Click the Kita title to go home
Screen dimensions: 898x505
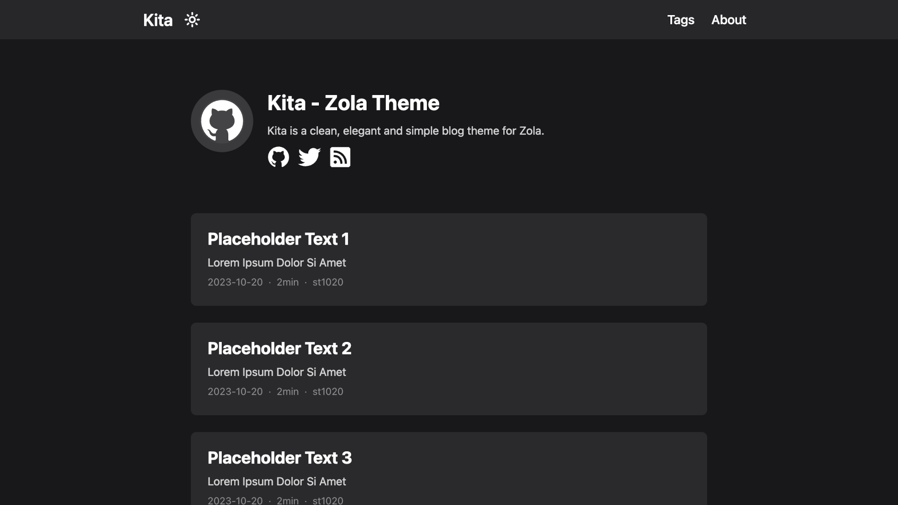(x=157, y=20)
